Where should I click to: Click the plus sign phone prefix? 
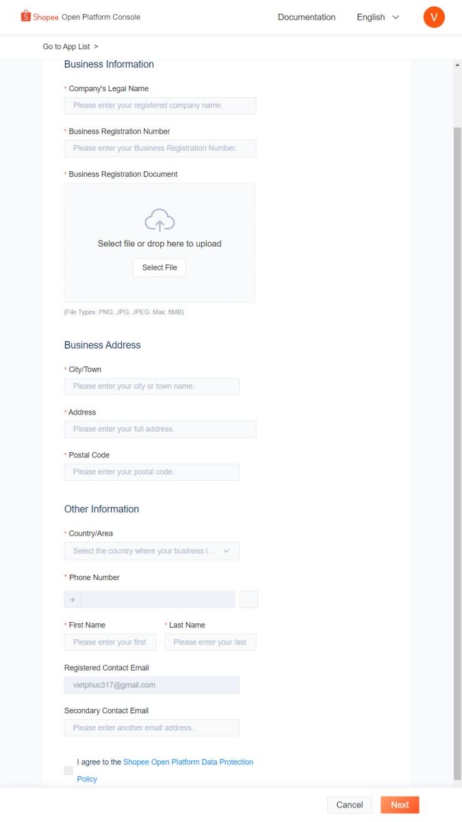point(73,600)
